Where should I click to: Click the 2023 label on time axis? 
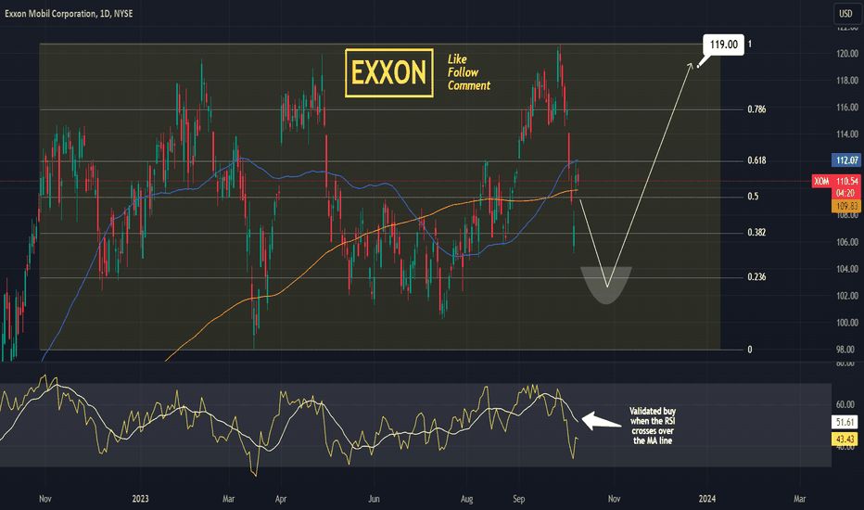pos(141,499)
